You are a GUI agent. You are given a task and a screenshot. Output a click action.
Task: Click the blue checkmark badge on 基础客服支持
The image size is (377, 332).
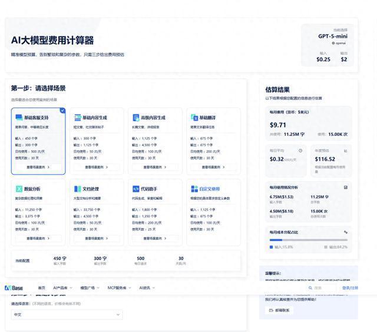[62, 110]
